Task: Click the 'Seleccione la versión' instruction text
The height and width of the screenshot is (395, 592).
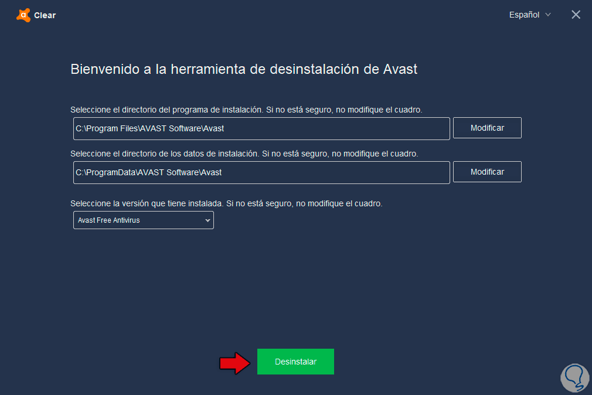Action: coord(226,203)
